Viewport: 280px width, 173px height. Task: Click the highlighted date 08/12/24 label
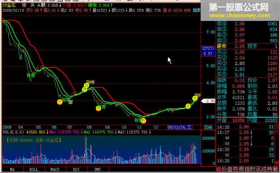[x=180, y=127]
